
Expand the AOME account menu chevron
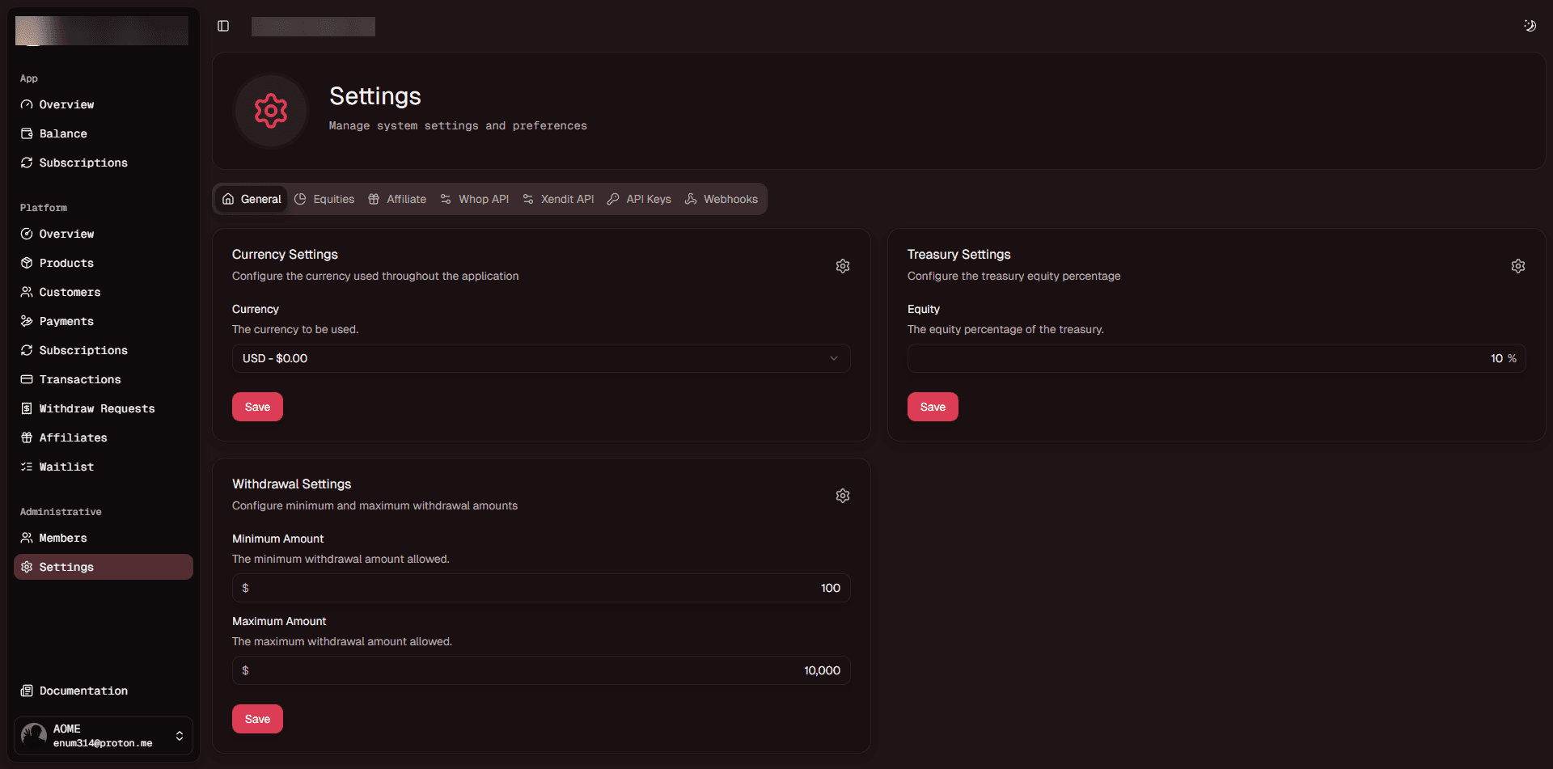[x=179, y=736]
